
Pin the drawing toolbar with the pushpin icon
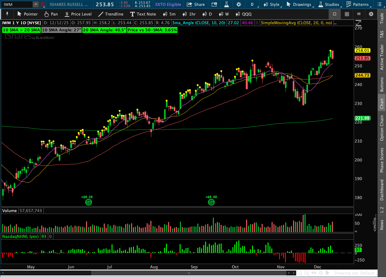click(7, 14)
